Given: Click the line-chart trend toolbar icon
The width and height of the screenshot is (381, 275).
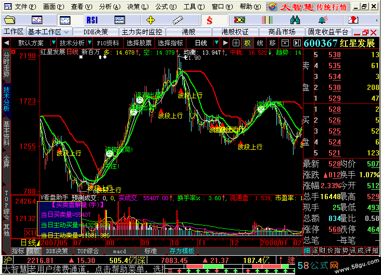Looking at the screenshot, I should click(x=37, y=20).
